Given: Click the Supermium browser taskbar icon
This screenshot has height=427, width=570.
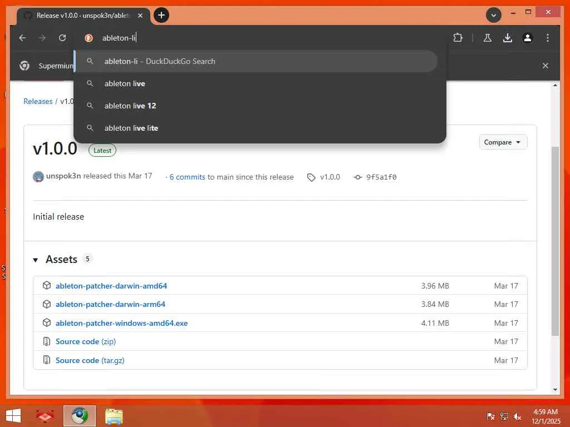Looking at the screenshot, I should (x=80, y=416).
